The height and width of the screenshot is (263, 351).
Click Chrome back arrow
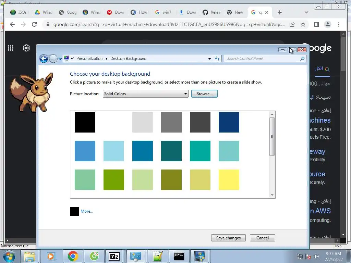coord(12,24)
